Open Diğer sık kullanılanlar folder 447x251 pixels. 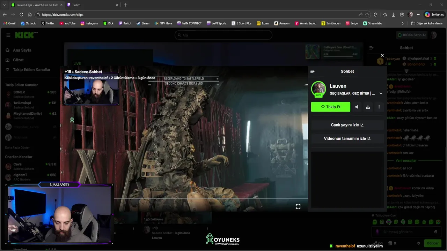[x=427, y=23]
